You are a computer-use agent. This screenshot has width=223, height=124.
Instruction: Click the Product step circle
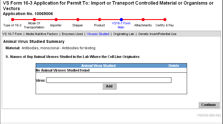pyautogui.click(x=99, y=20)
